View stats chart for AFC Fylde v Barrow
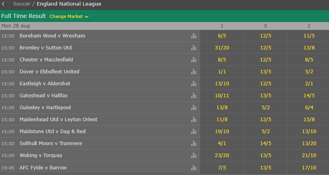Viewport: 329px width, 175px height. tap(193, 168)
